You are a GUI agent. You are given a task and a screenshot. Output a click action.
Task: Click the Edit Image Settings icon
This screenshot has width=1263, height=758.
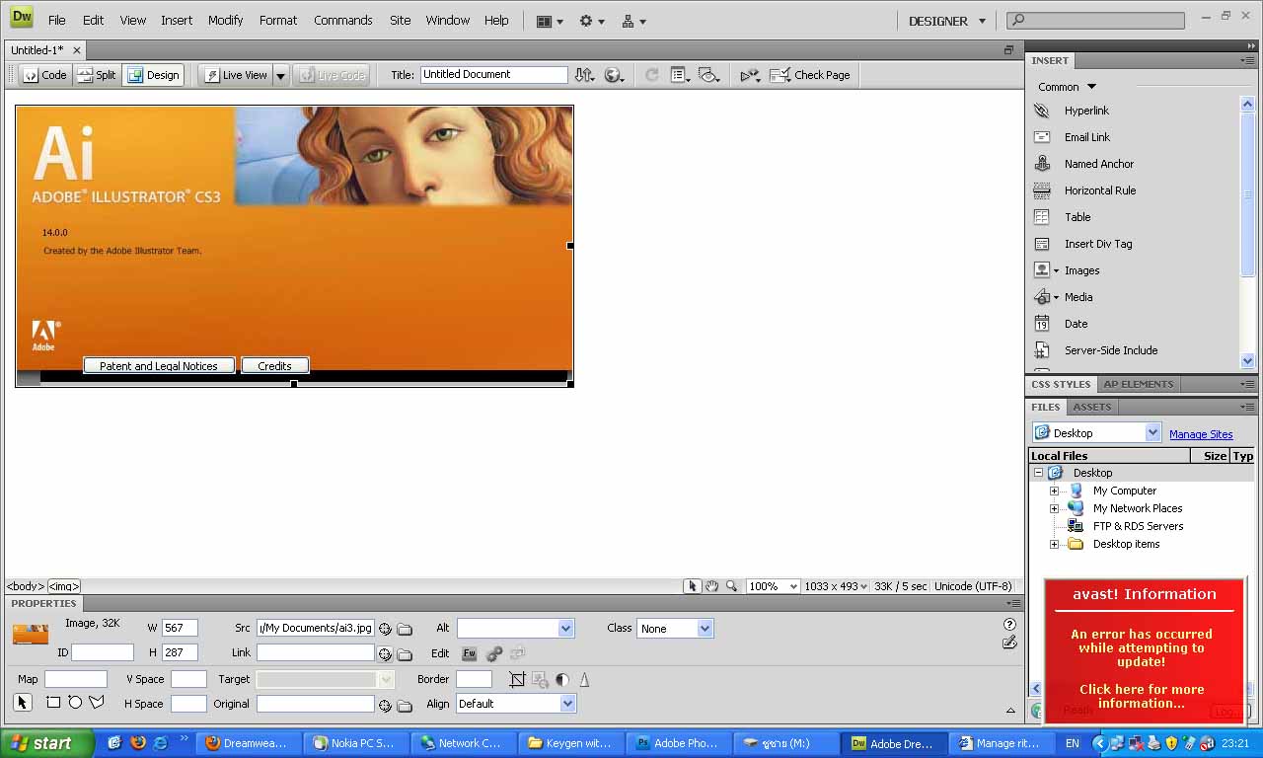[x=494, y=653]
